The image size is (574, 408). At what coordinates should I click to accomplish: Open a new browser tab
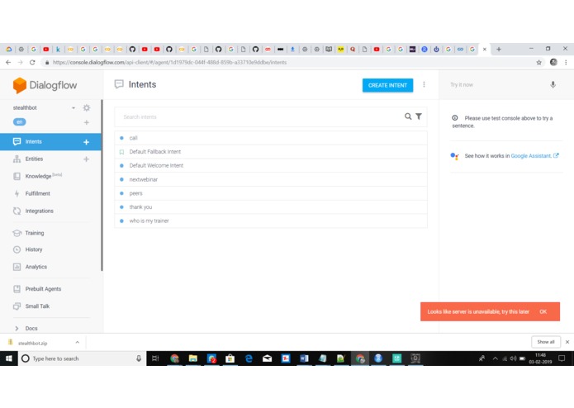point(499,49)
